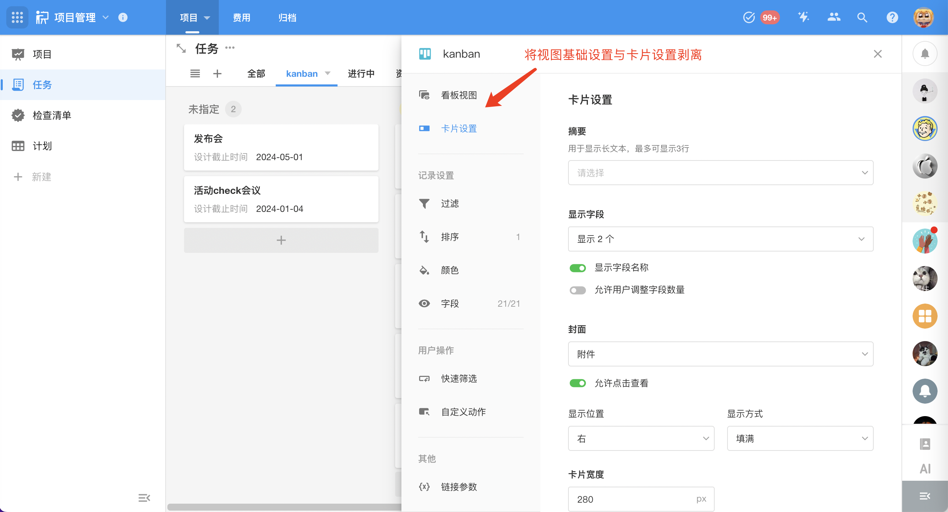The width and height of the screenshot is (948, 512).
Task: Toggle 显示字段名称 switch
Action: coord(577,268)
